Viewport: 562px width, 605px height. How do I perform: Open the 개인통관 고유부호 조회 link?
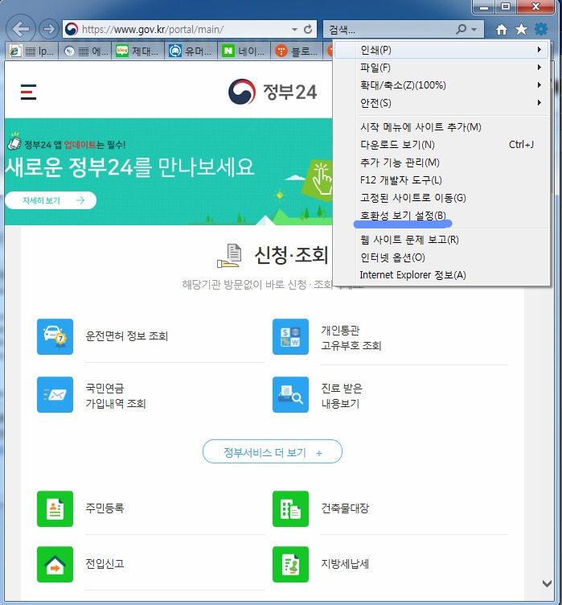pos(351,338)
